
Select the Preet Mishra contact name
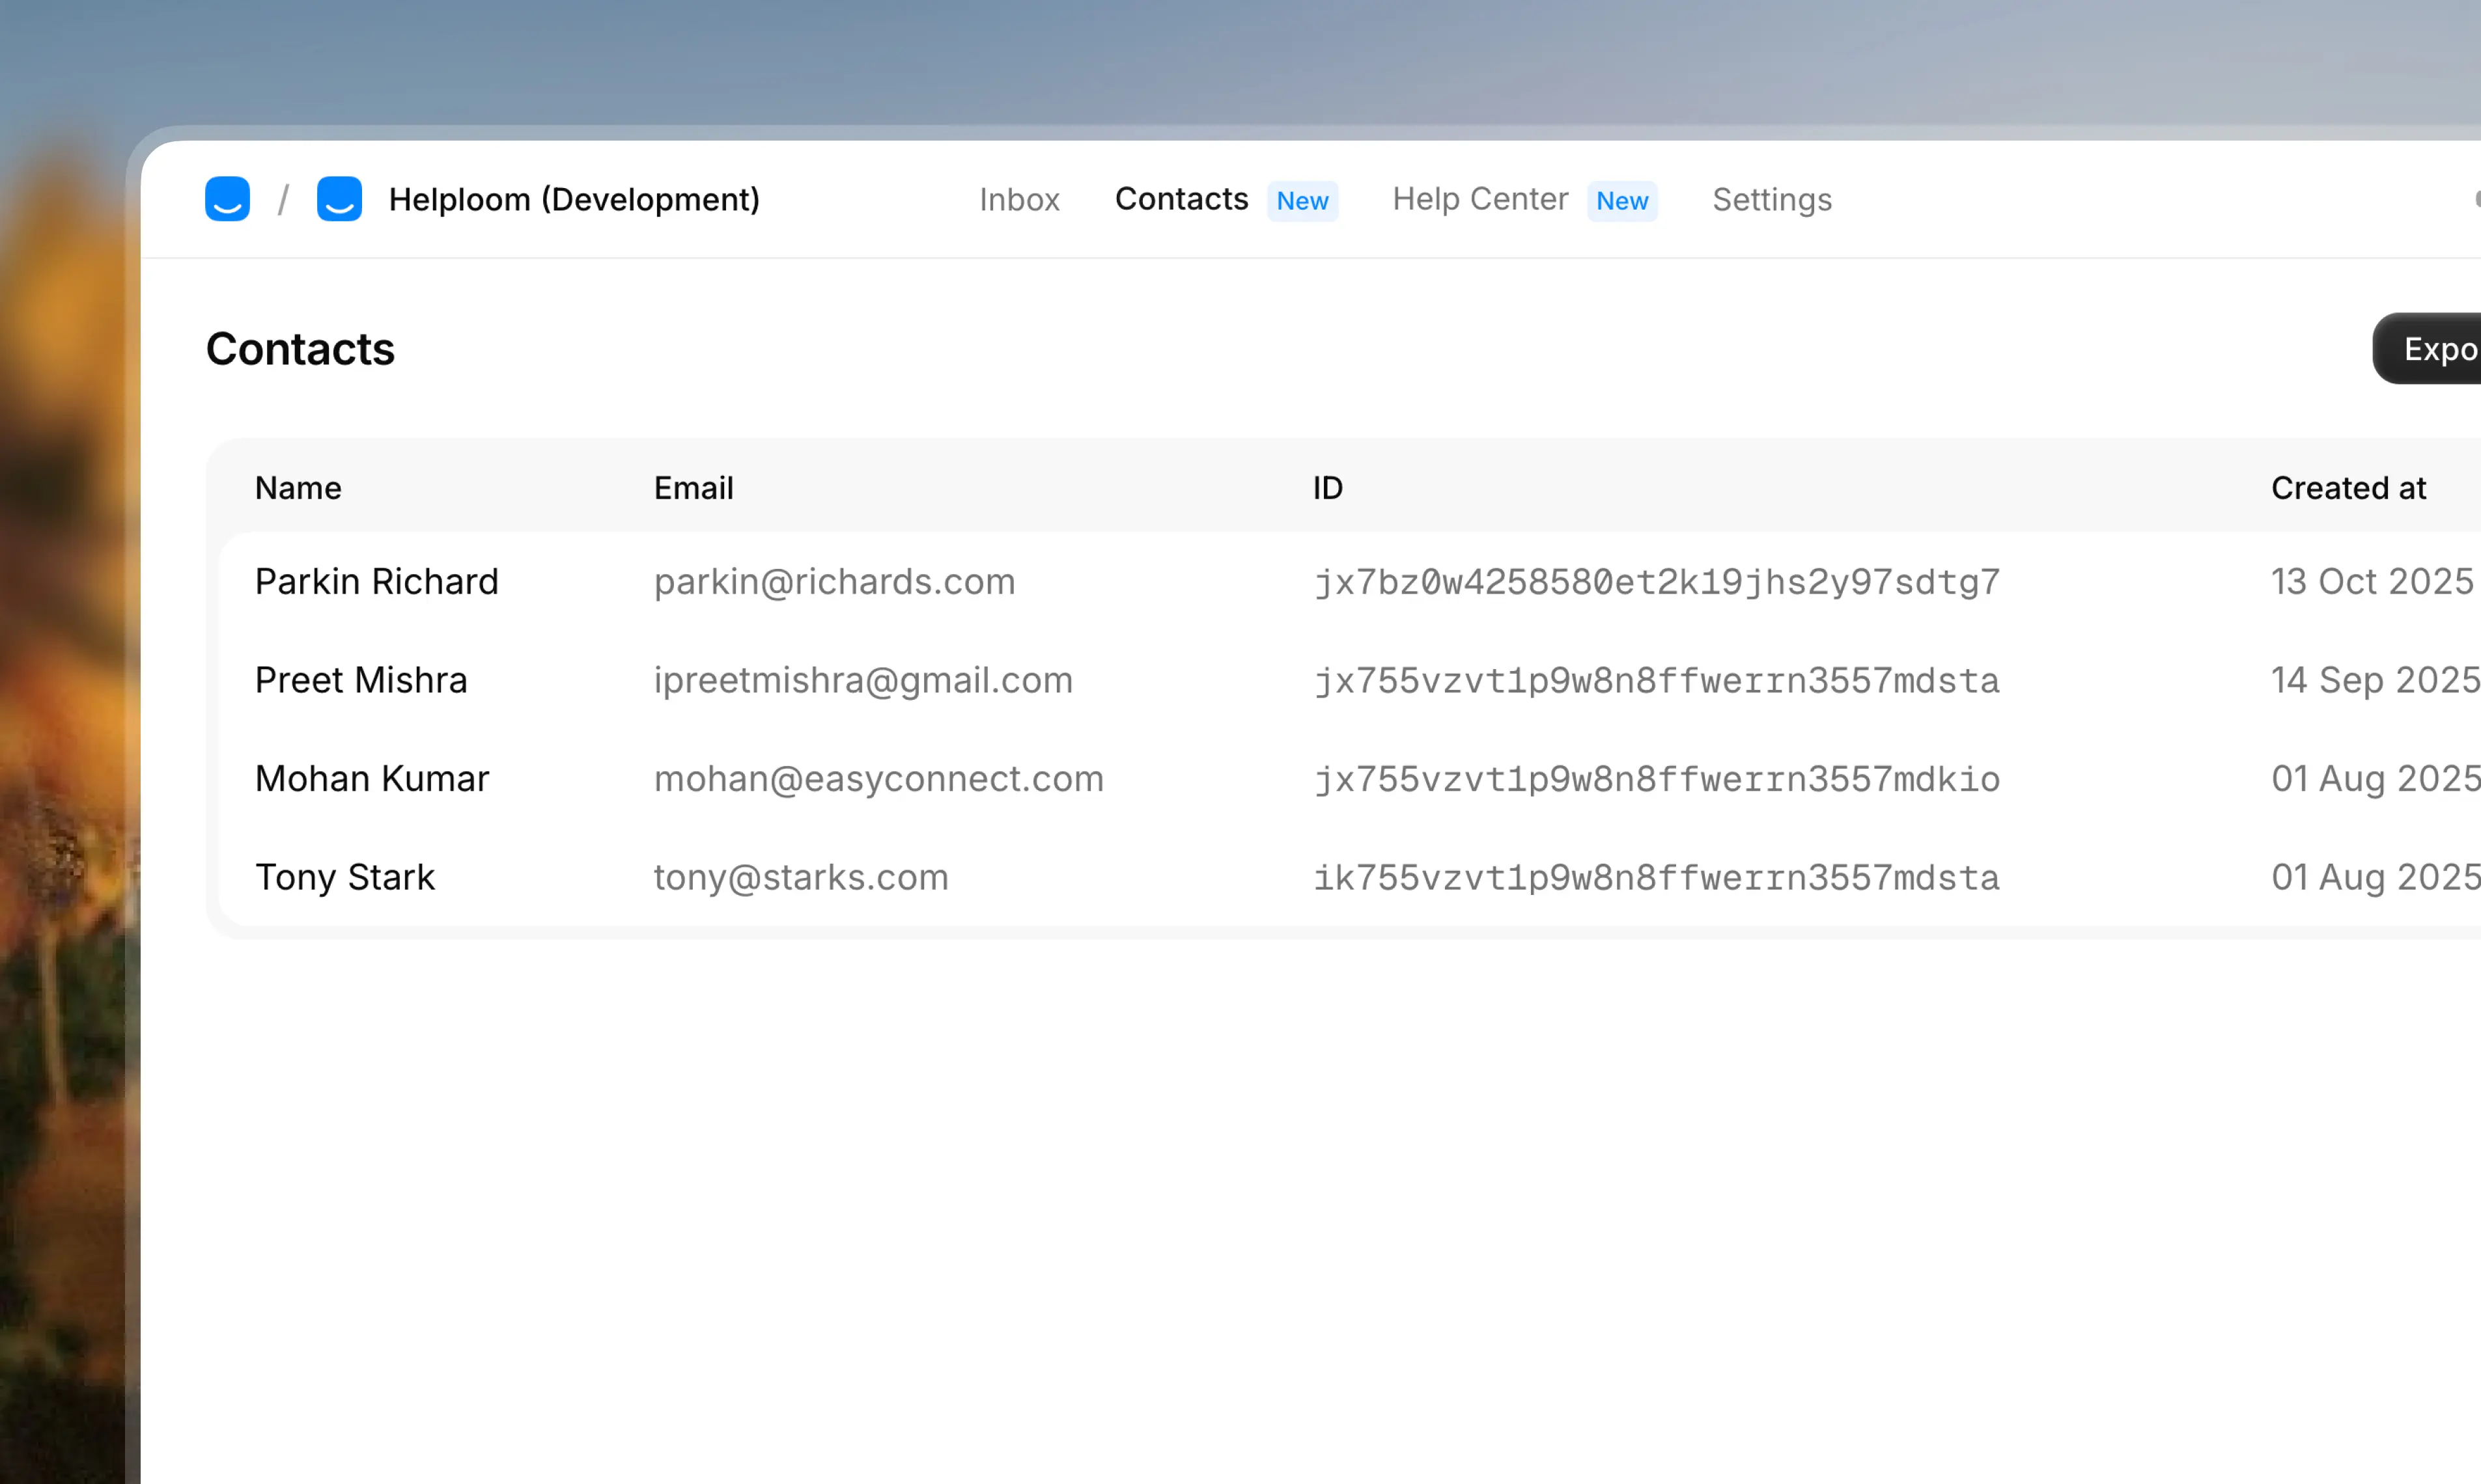[360, 680]
